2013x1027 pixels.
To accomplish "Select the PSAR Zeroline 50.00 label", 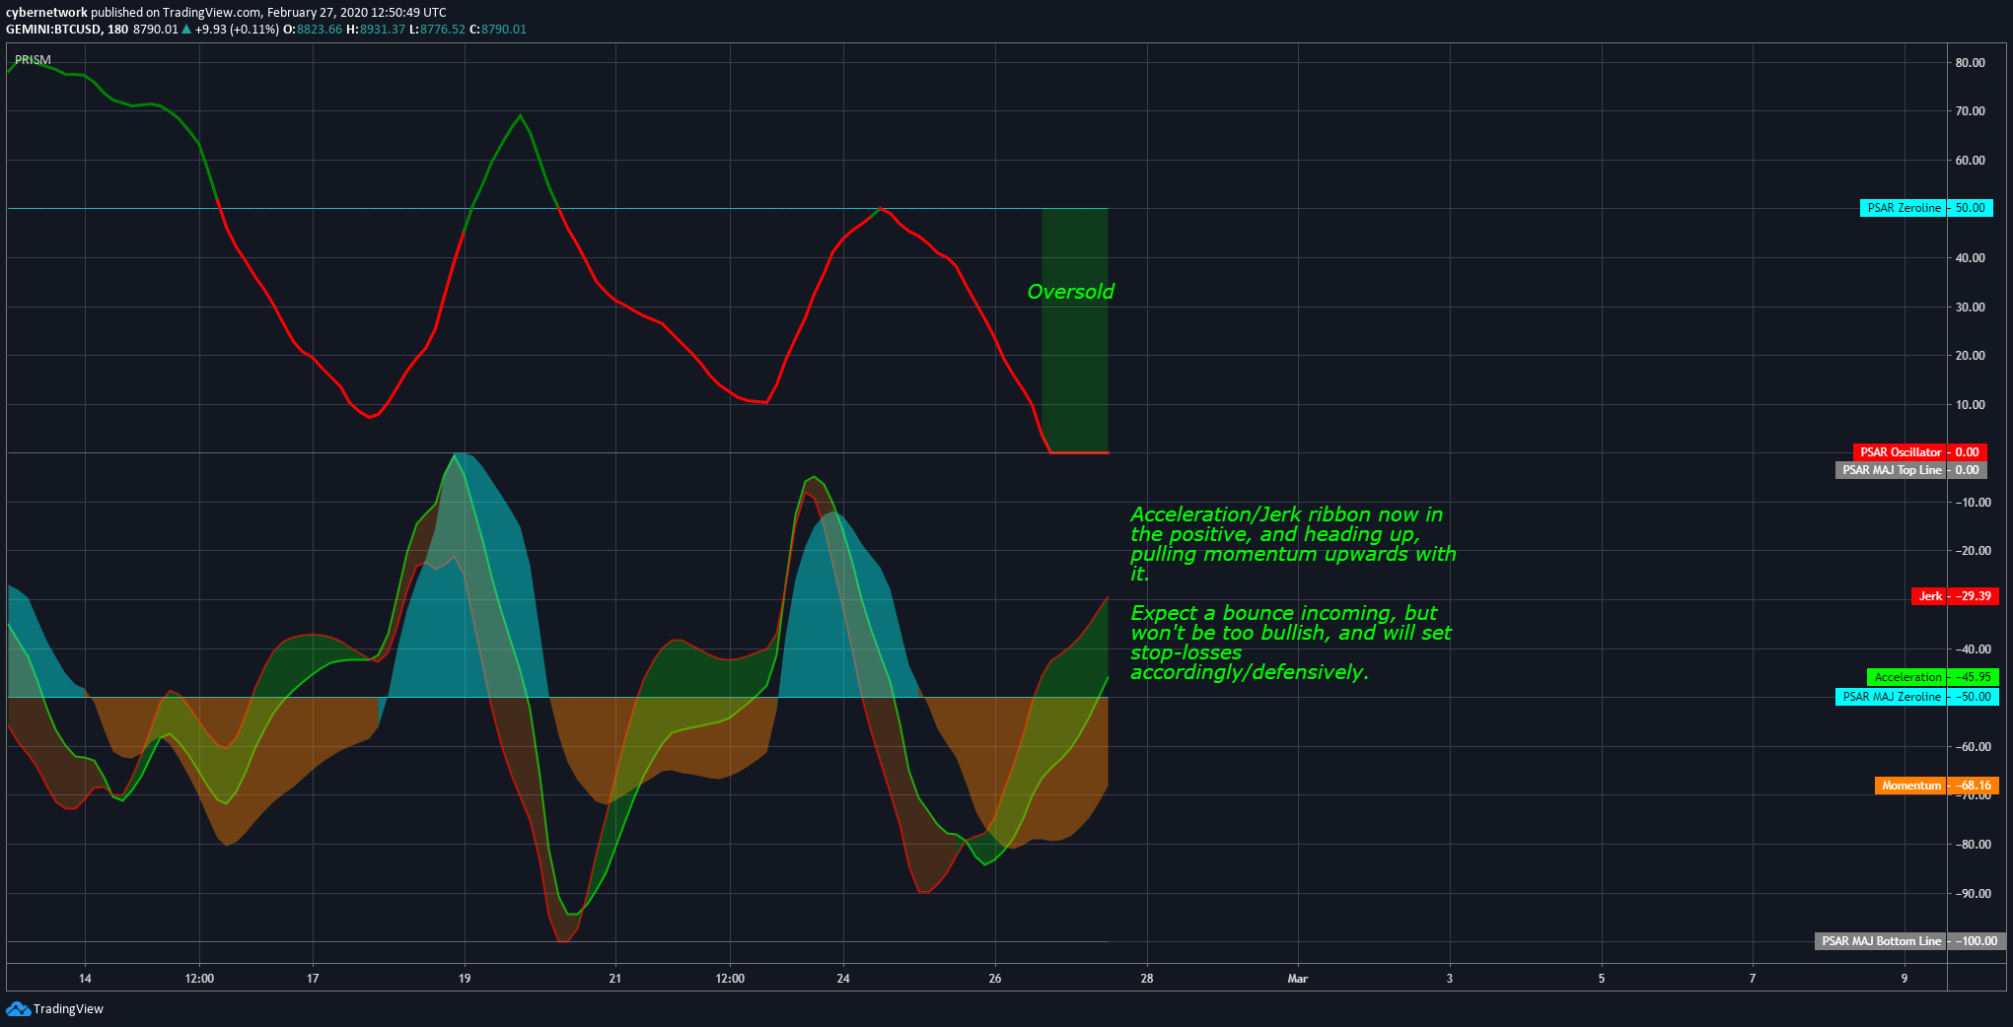I will click(x=1926, y=208).
